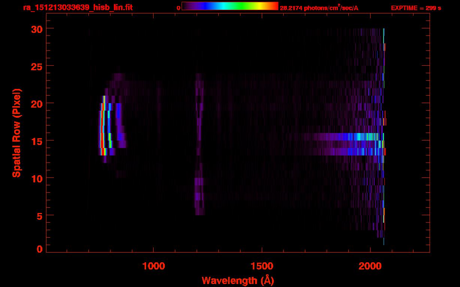Screen dimensions: 460x287
Task: Click the Wavelength (Å) axis title
Action: pyautogui.click(x=238, y=280)
